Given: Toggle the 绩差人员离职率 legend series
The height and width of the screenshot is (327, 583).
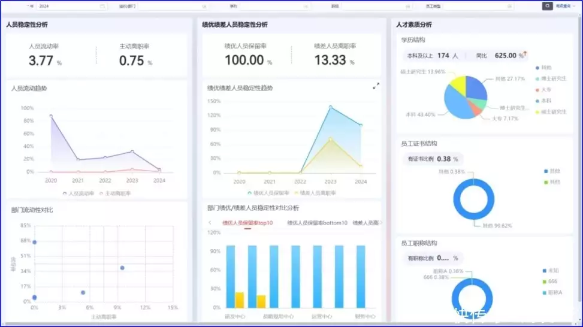Looking at the screenshot, I should tap(315, 193).
